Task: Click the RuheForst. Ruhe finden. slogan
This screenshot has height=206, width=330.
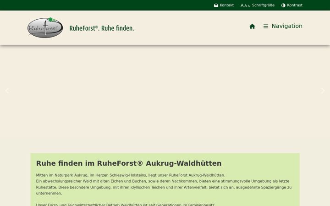Action: 102,28
